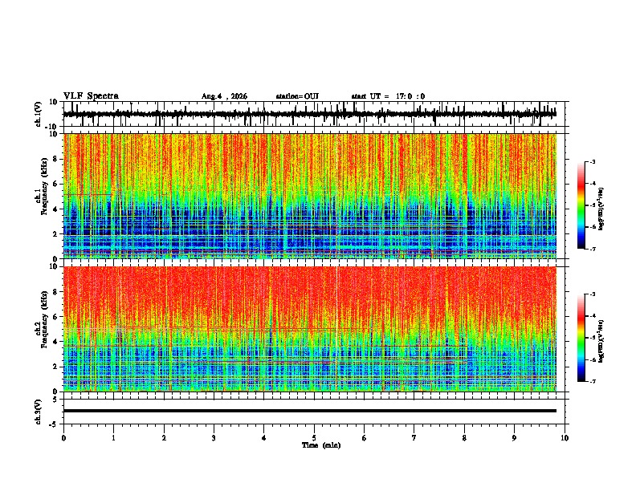The height and width of the screenshot is (491, 636).
Task: Click the thick black ch.3 signal line
Action: (x=310, y=411)
